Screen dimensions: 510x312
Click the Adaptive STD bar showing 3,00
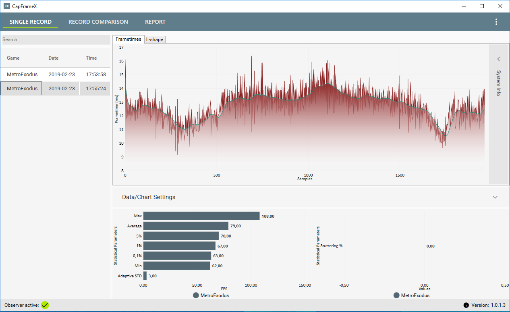pos(145,276)
